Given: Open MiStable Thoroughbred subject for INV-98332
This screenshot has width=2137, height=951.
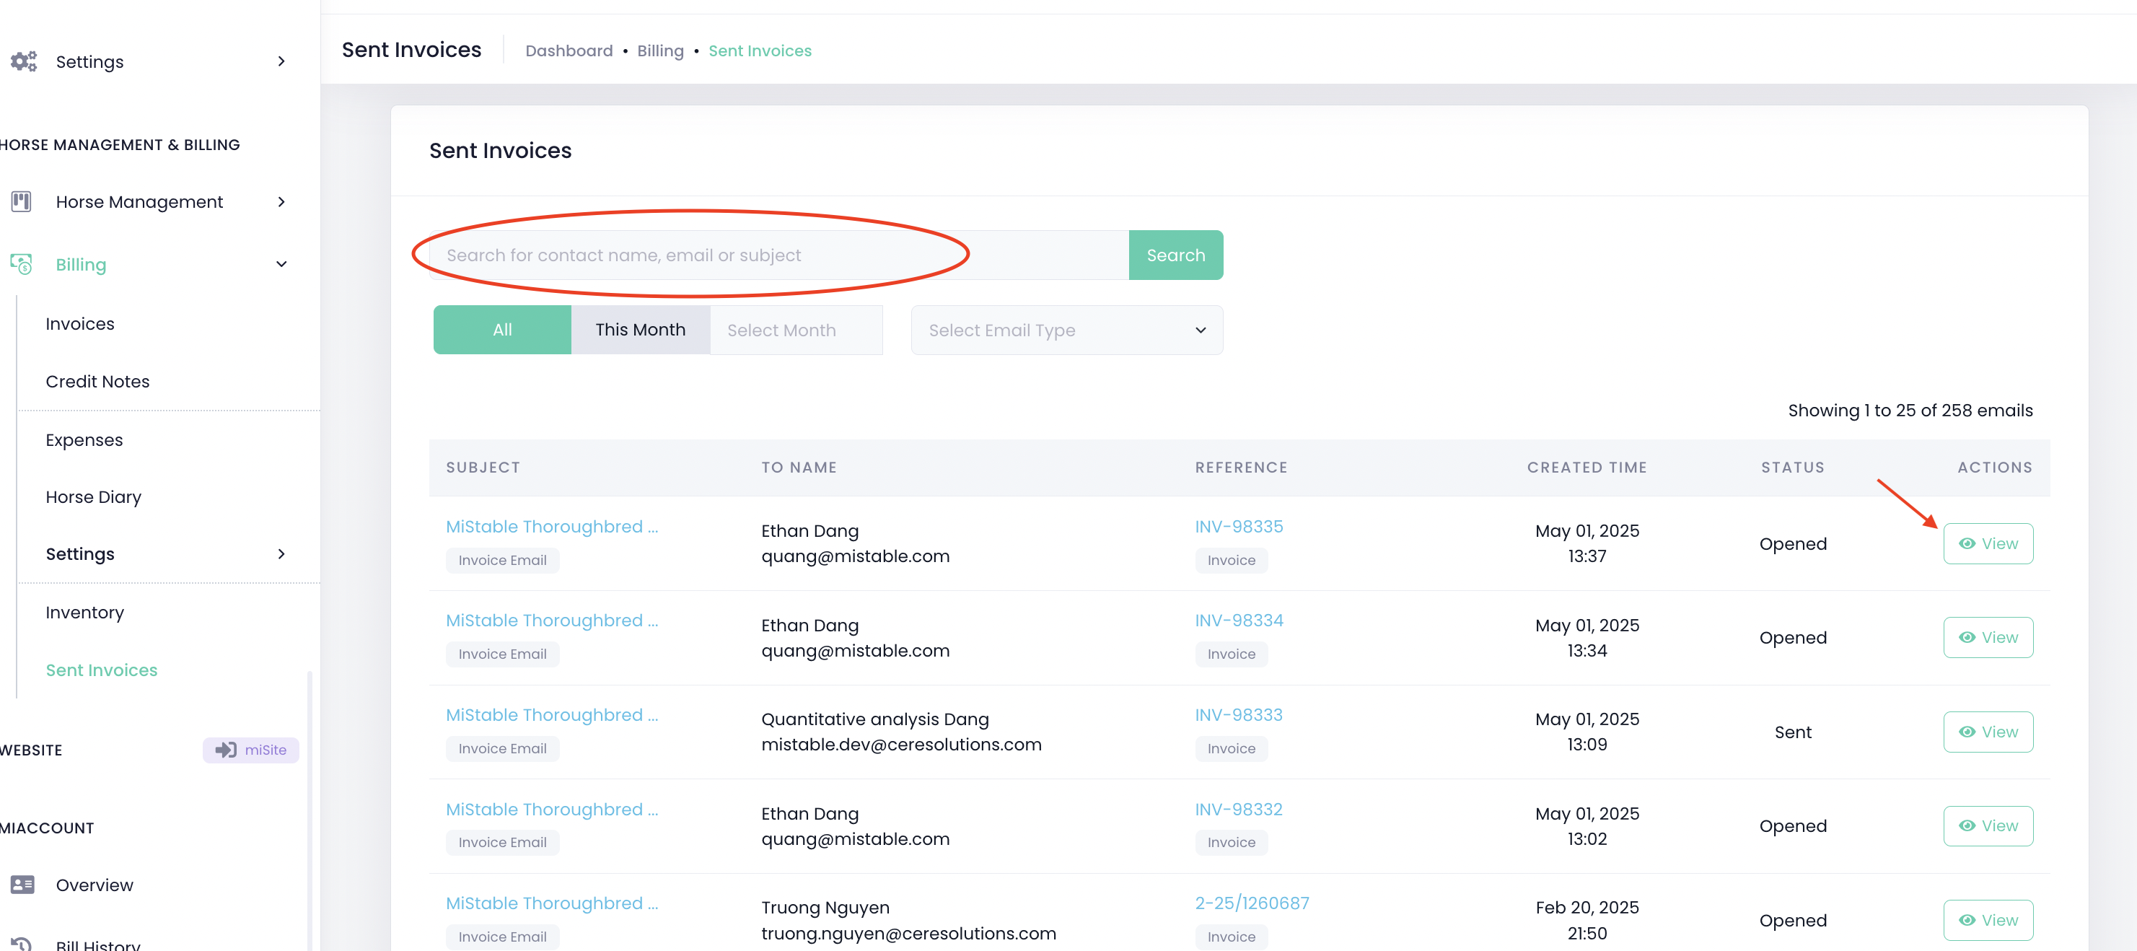Looking at the screenshot, I should [552, 809].
